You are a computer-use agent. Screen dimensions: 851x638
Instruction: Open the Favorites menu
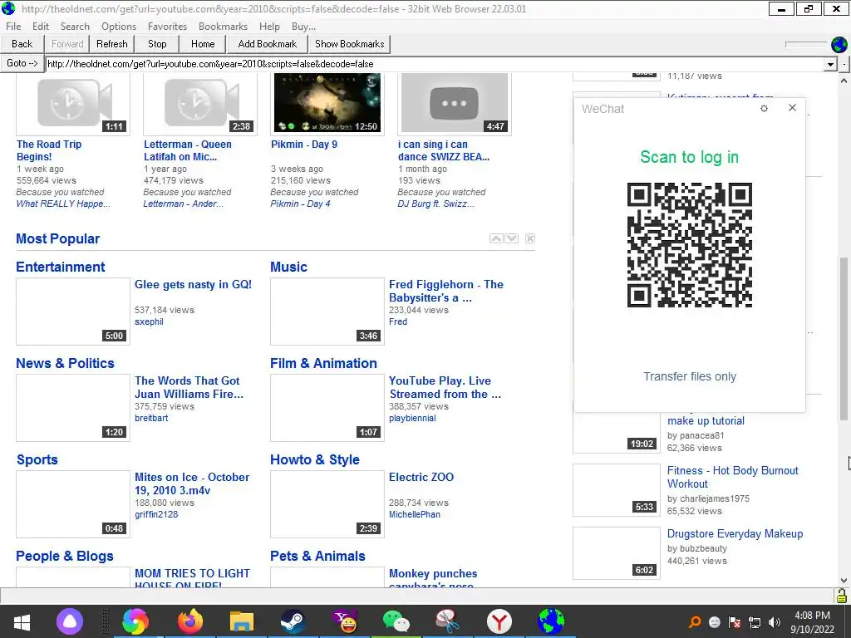click(167, 27)
